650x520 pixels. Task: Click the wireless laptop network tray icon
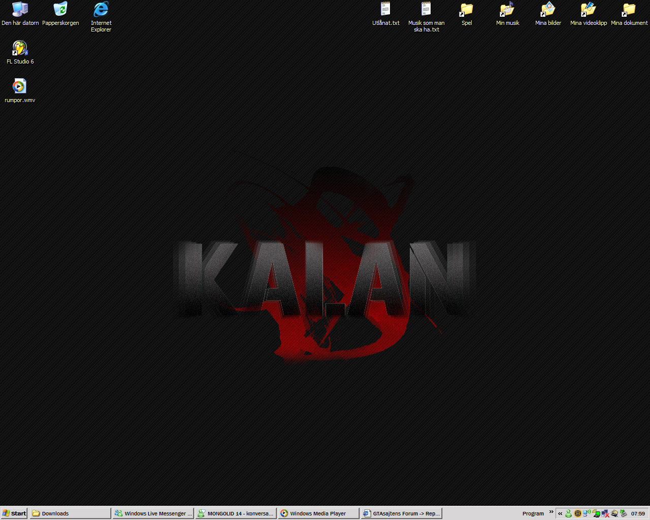[x=596, y=513]
